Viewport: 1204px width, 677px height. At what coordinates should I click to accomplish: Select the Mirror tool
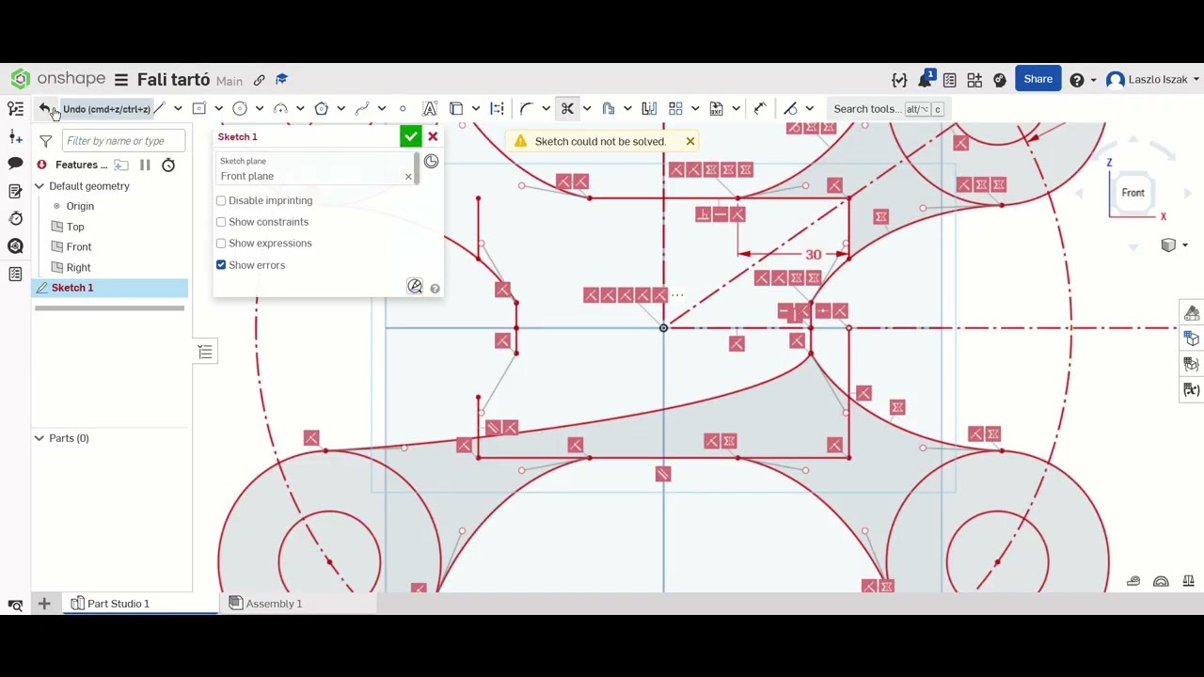point(649,109)
